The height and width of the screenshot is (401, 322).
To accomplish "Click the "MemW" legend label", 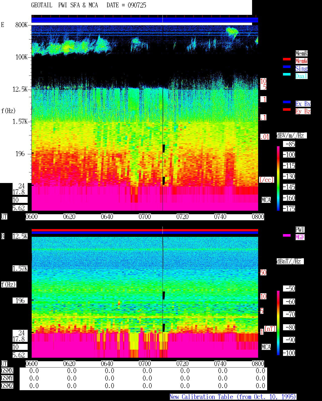I will (301, 61).
